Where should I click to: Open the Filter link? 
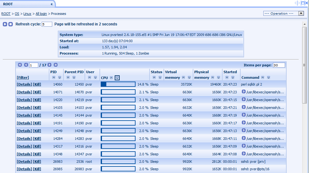[23, 78]
